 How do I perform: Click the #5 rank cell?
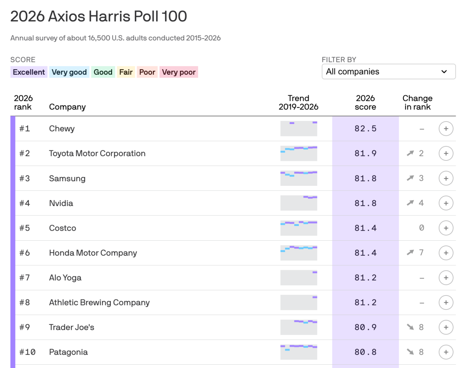(x=25, y=228)
